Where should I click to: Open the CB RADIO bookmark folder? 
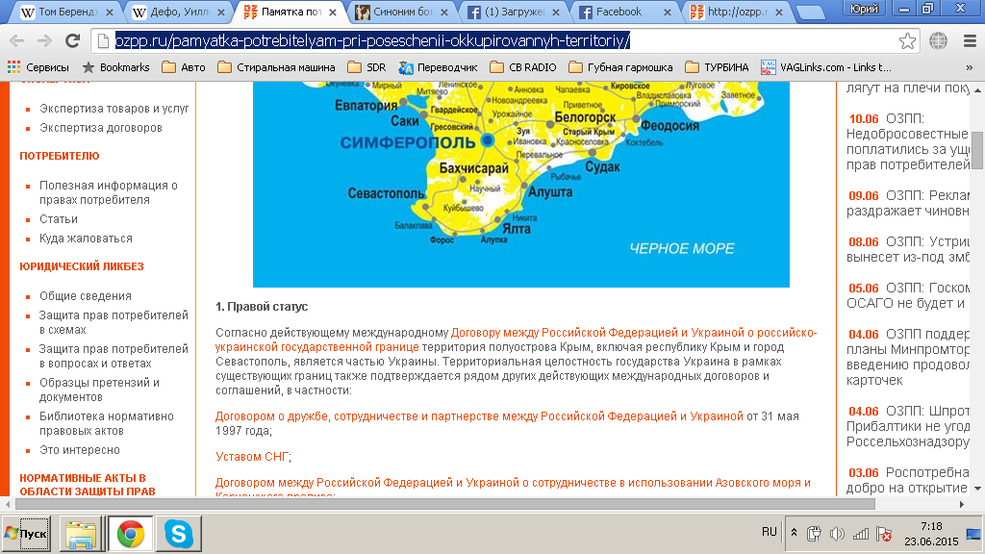[523, 67]
